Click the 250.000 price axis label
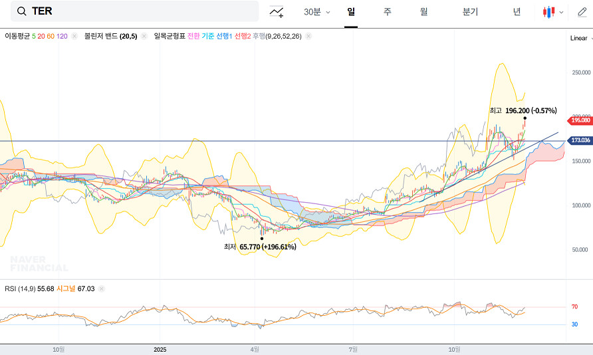The image size is (593, 355). click(581, 72)
